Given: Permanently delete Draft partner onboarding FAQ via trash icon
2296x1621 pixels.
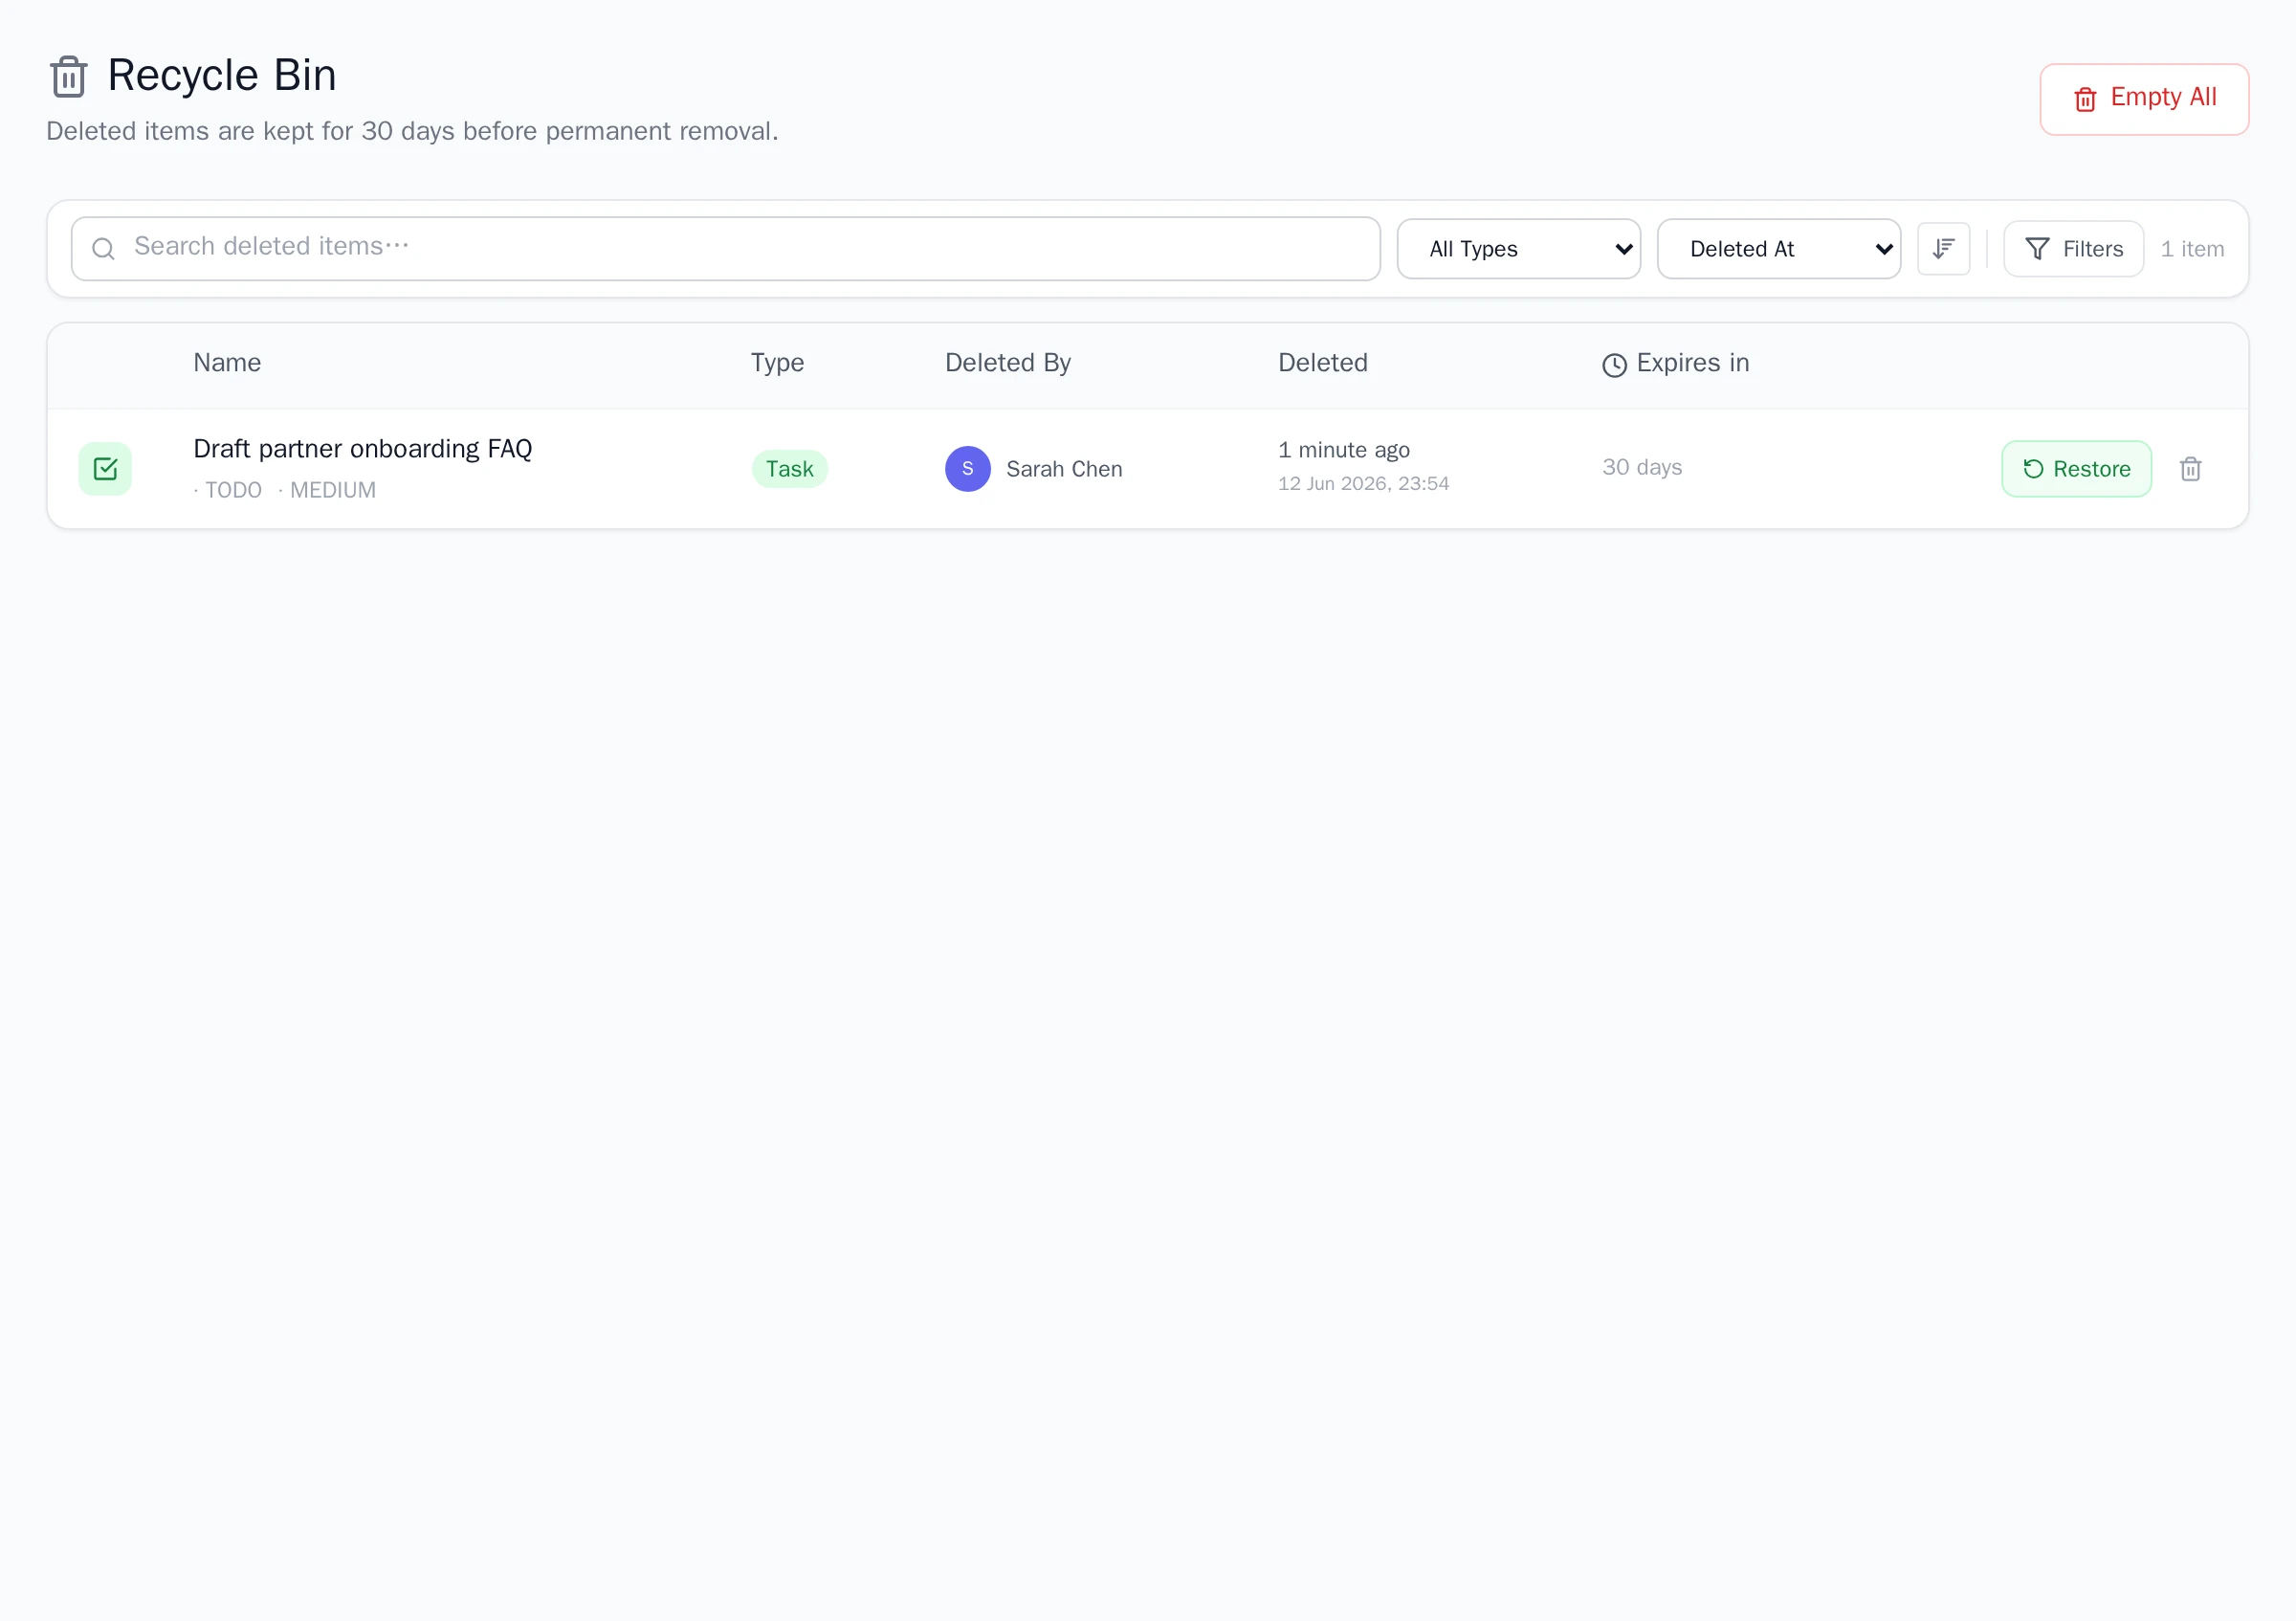Looking at the screenshot, I should [2190, 469].
